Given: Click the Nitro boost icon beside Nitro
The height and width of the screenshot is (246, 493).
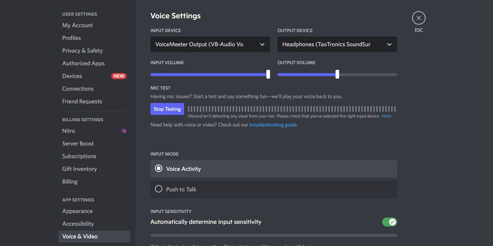Looking at the screenshot, I should point(124,131).
